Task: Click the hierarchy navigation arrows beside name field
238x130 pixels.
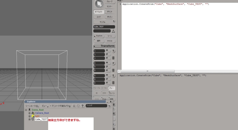Action: tap(113, 31)
